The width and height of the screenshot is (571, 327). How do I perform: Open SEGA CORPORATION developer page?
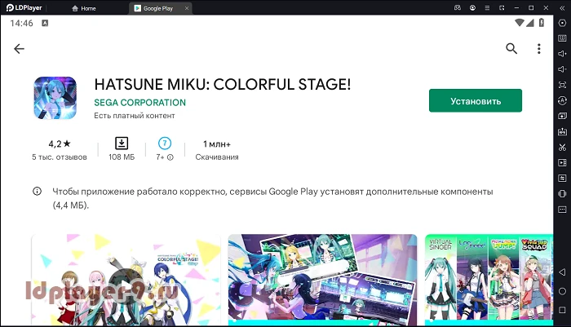pyautogui.click(x=139, y=103)
